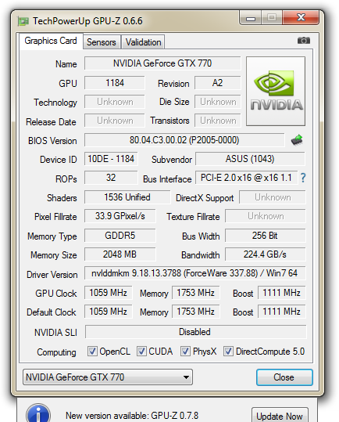339x422 pixels.
Task: Click the 'Driver Version' label
Action: (x=52, y=275)
